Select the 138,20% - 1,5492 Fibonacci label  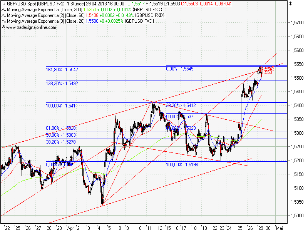pyautogui.click(x=62, y=84)
